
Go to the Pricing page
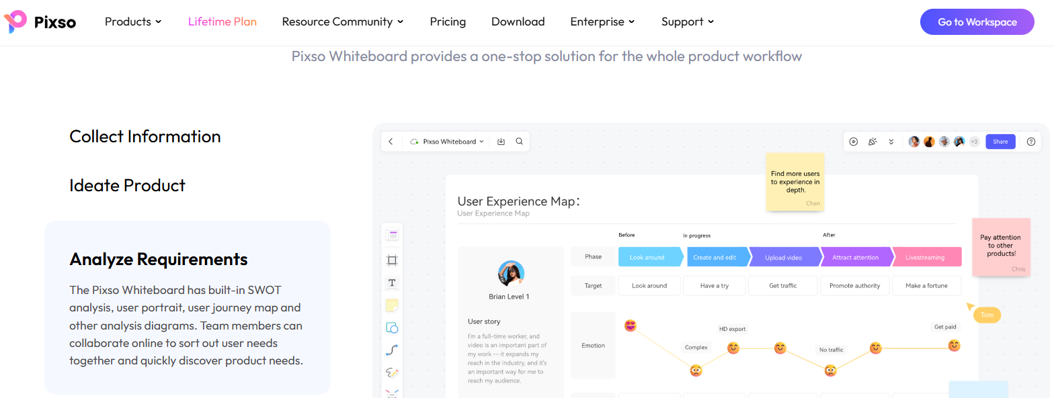[x=448, y=21]
